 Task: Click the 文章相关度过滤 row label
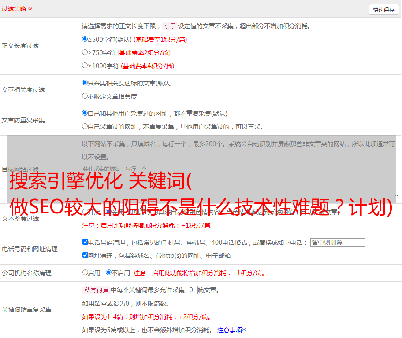(x=23, y=90)
